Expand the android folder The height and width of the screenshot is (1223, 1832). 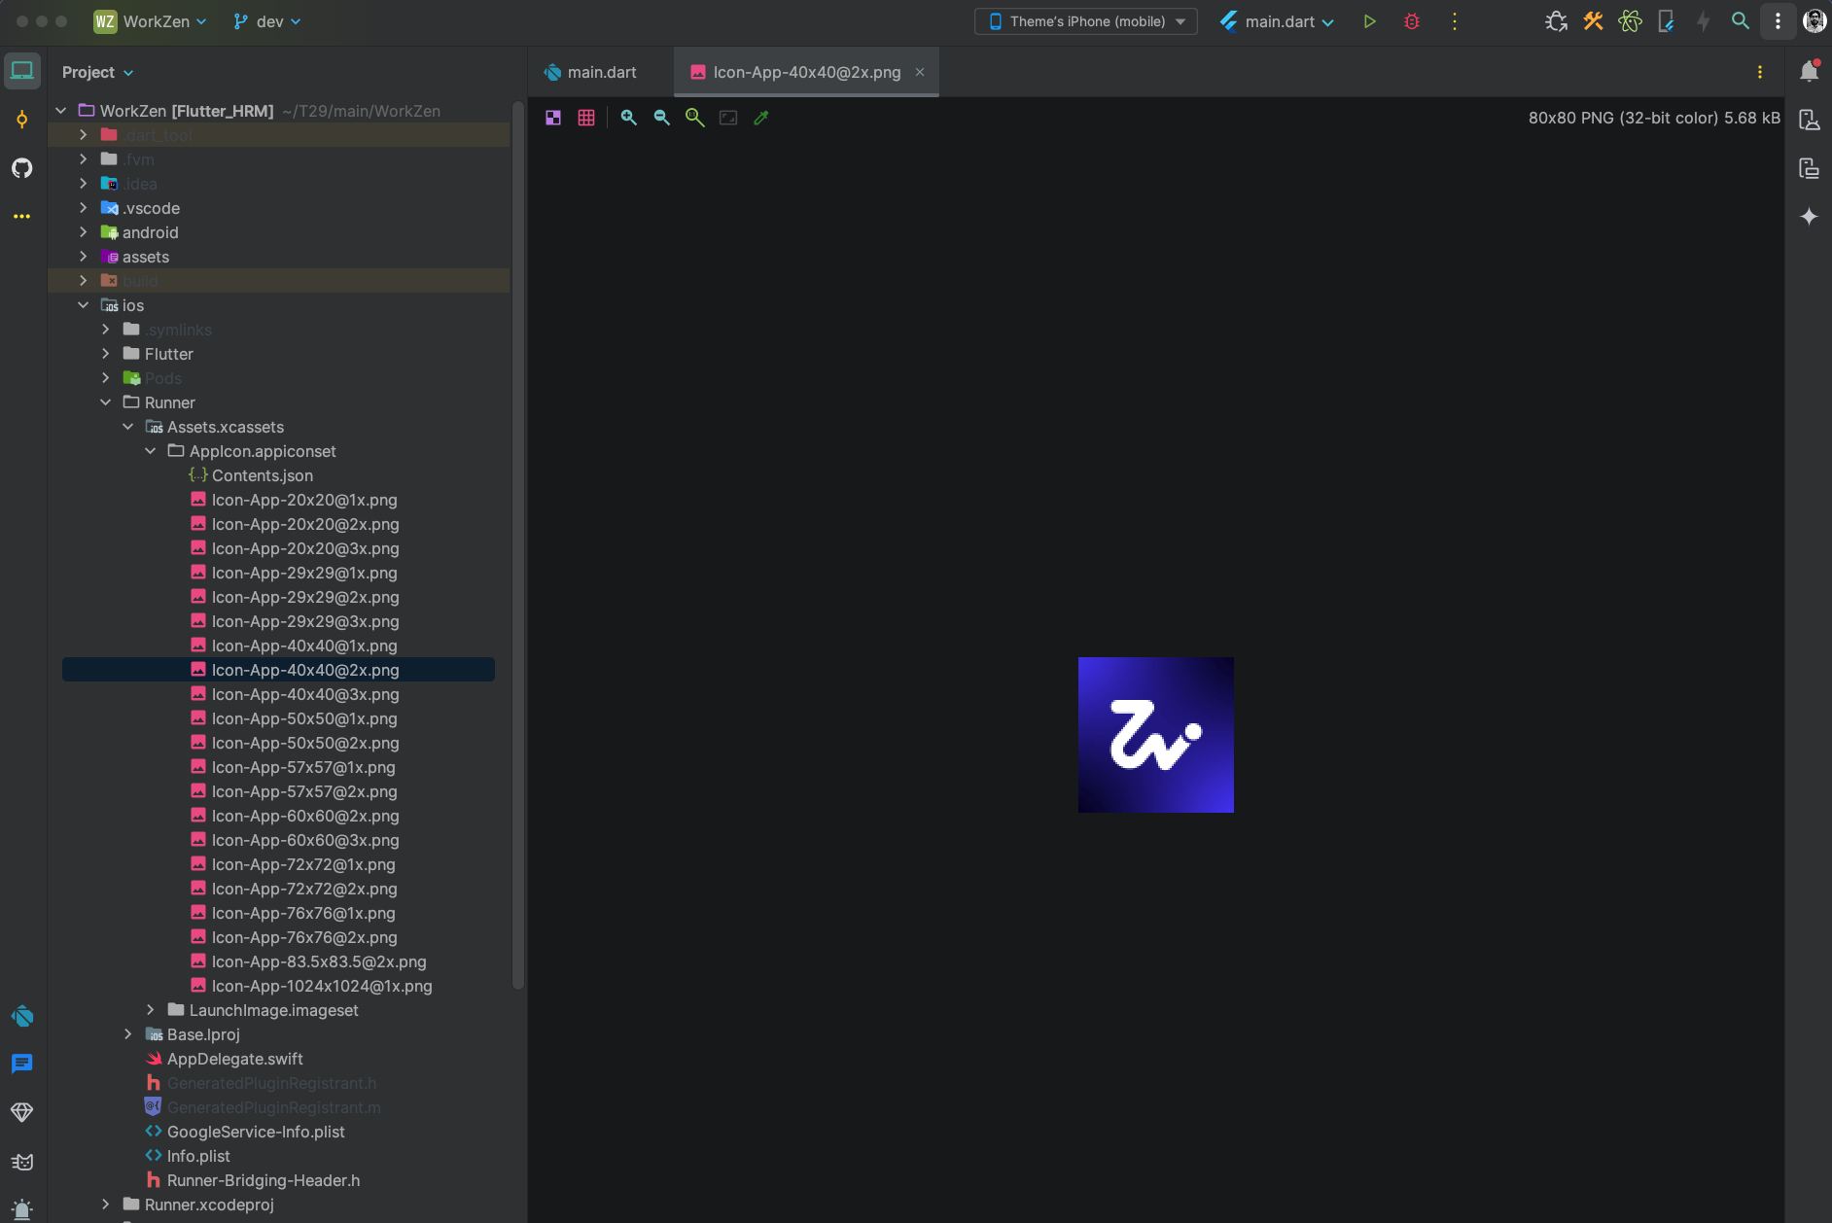pyautogui.click(x=84, y=232)
